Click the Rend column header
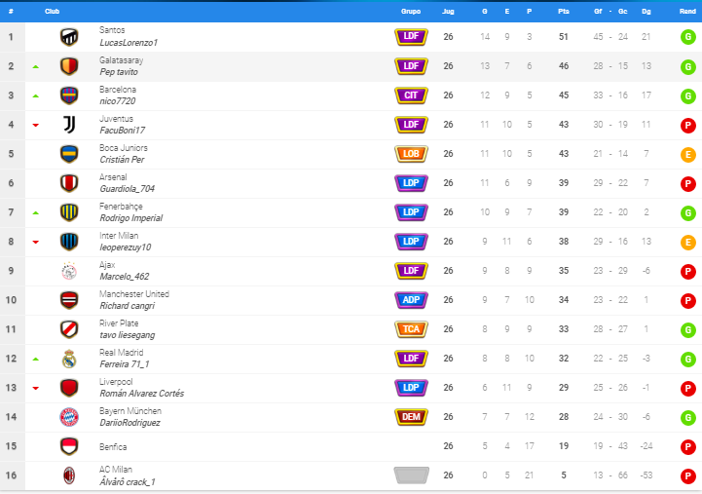This screenshot has height=494, width=702. tap(687, 11)
